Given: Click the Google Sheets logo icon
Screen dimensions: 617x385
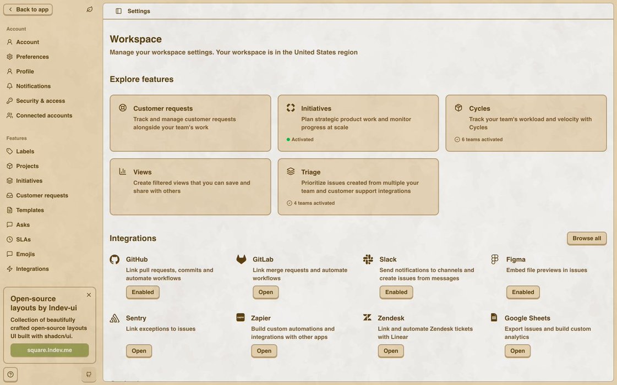Looking at the screenshot, I should (x=494, y=317).
